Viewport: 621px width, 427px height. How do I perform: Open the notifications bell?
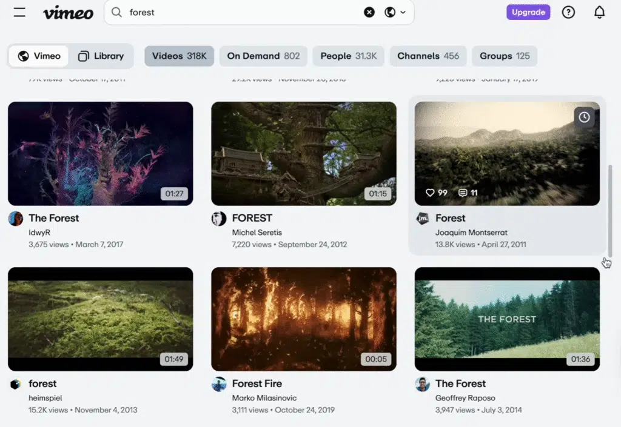coord(599,12)
